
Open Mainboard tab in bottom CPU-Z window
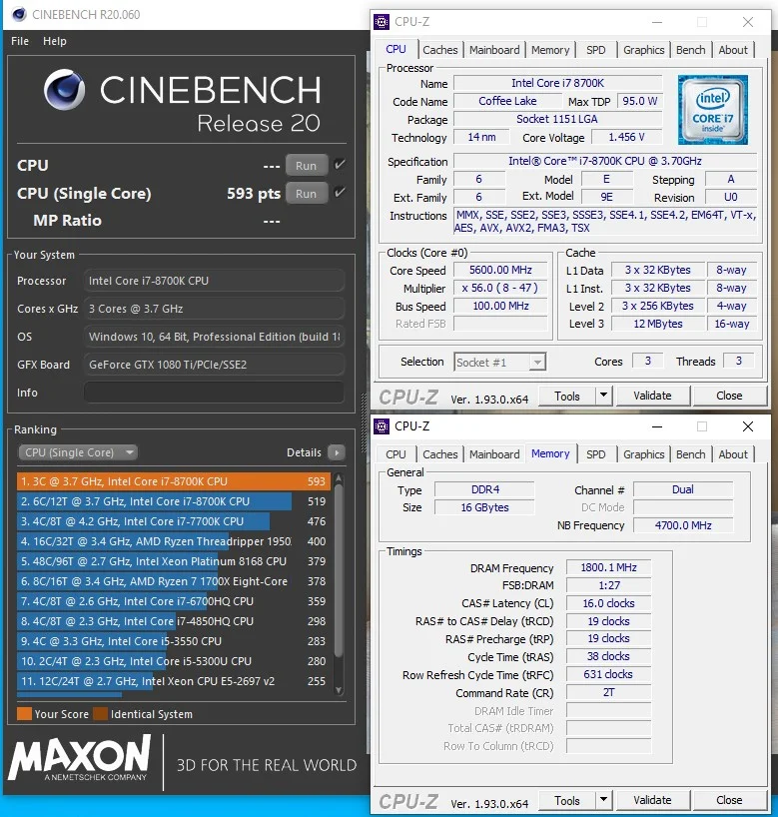click(x=494, y=454)
